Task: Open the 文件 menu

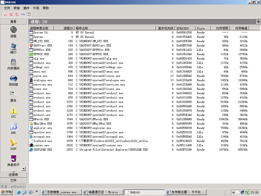Action: 7,8
